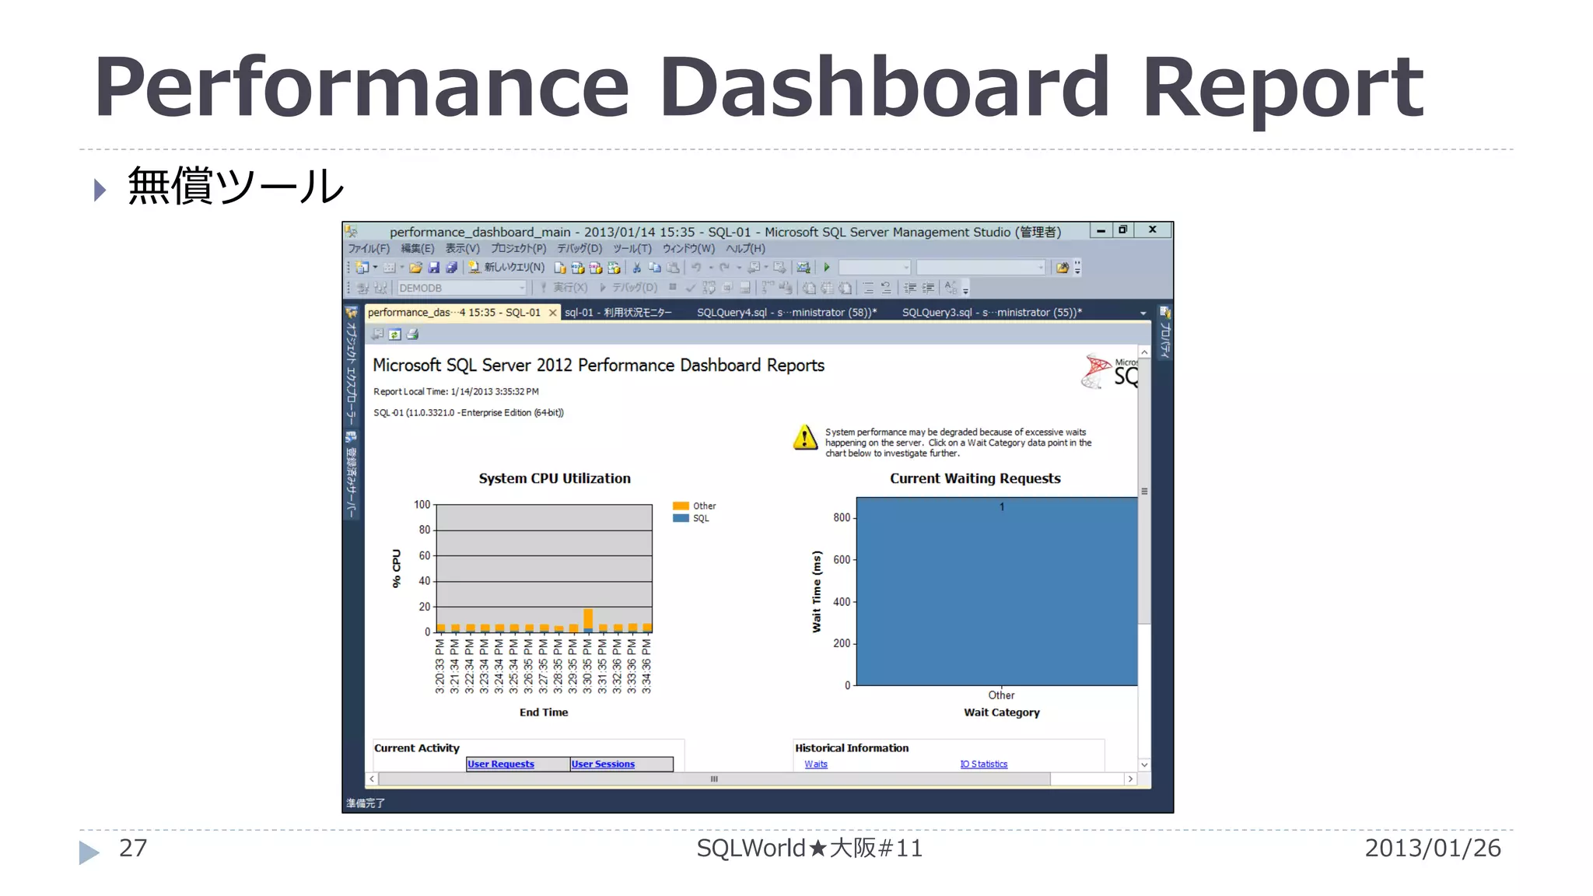1593x896 pixels.
Task: Switch to SQLQuery3.sql tab
Action: pos(992,313)
